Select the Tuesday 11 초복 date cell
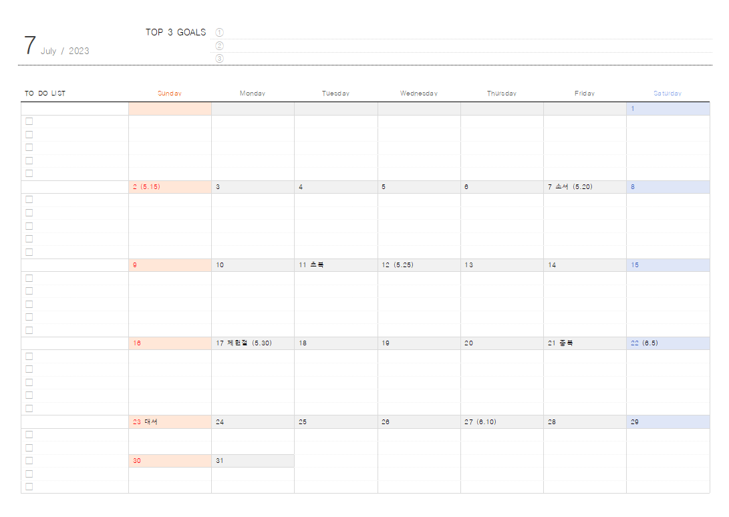The height and width of the screenshot is (517, 729). click(336, 265)
